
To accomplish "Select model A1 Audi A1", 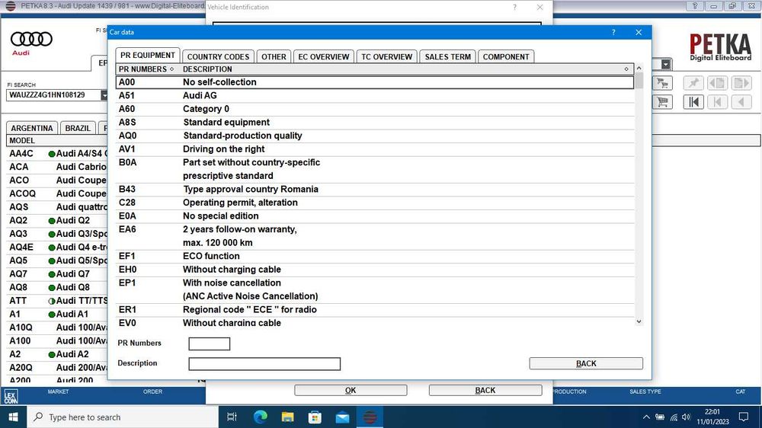I will tap(57, 314).
